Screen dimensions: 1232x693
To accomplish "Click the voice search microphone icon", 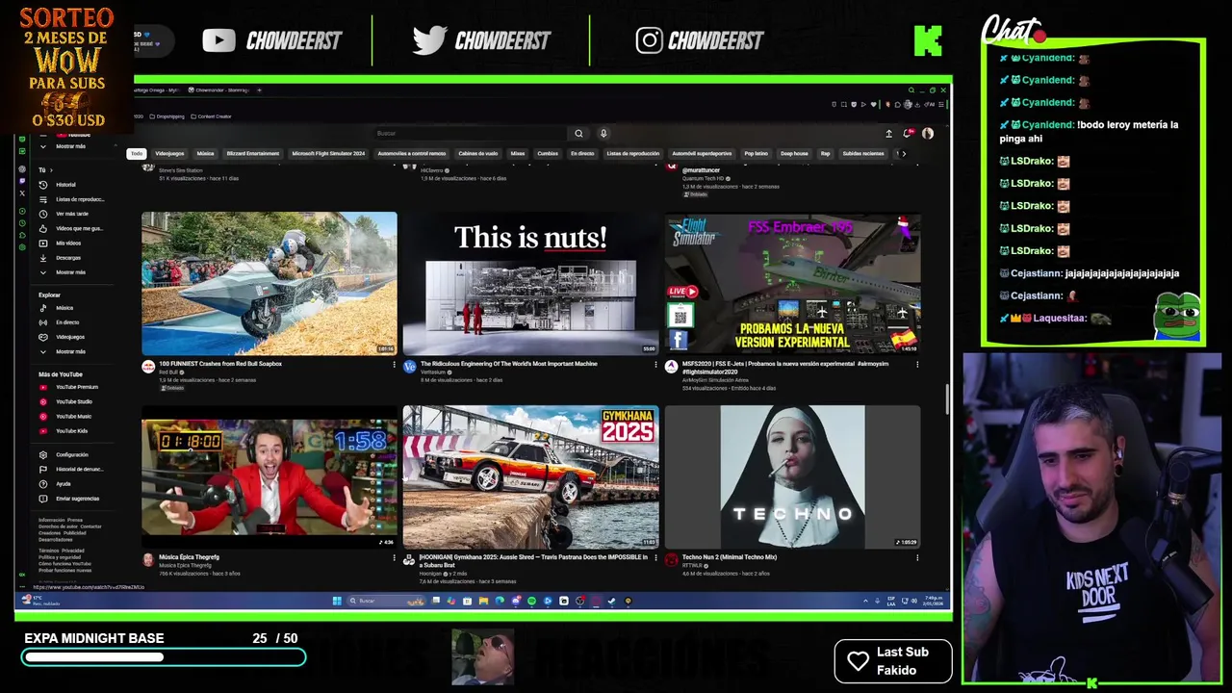I will [x=603, y=134].
